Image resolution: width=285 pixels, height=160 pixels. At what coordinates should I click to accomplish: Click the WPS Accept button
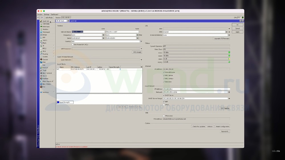[x=137, y=52]
